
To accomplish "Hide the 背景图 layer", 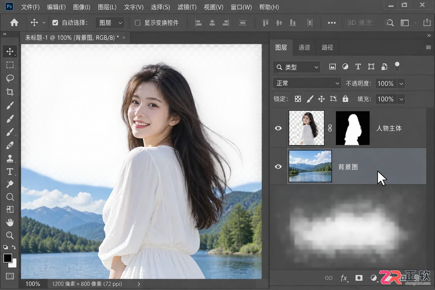I will point(278,166).
